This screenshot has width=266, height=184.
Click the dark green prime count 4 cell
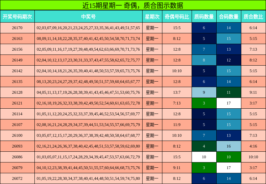[204, 146]
